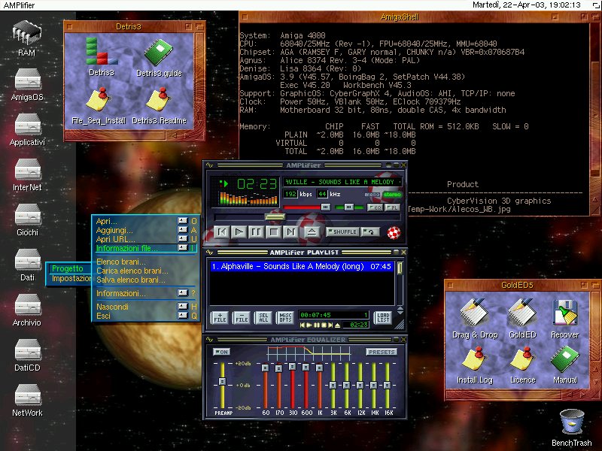Toggle the equalizer ON switch
602x451 pixels.
pyautogui.click(x=222, y=352)
